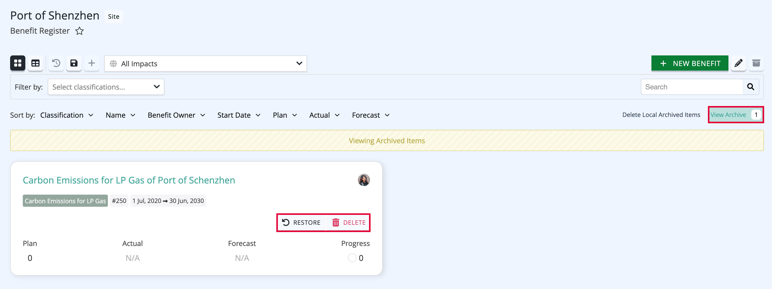Click the pencil edit icon
The width and height of the screenshot is (772, 289).
pyautogui.click(x=738, y=63)
